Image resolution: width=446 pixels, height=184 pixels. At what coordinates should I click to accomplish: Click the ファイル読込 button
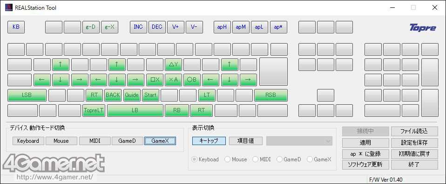pyautogui.click(x=414, y=131)
